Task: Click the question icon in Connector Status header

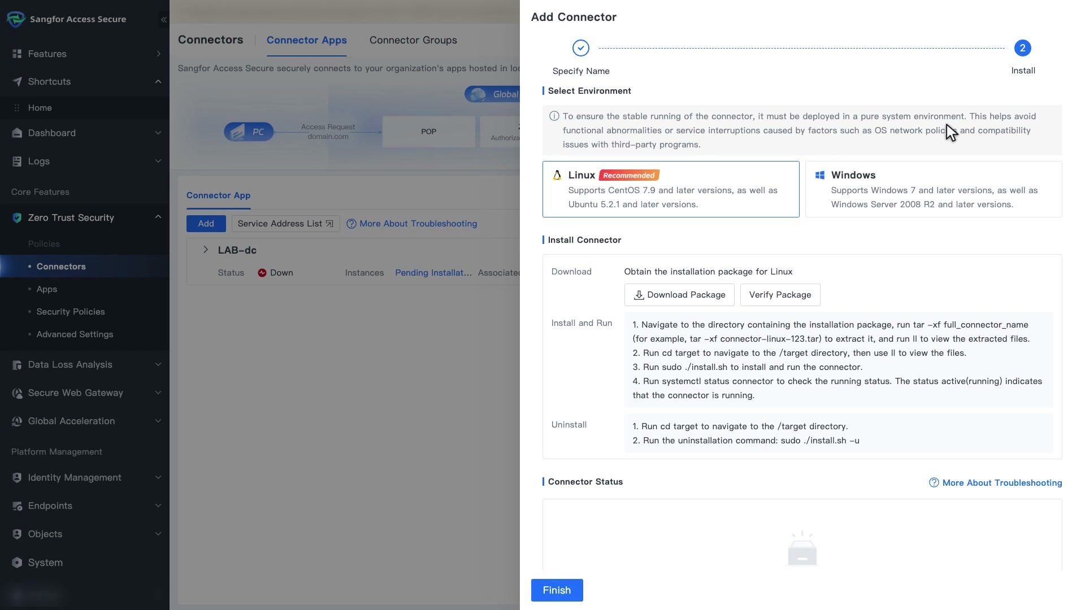Action: click(x=934, y=483)
